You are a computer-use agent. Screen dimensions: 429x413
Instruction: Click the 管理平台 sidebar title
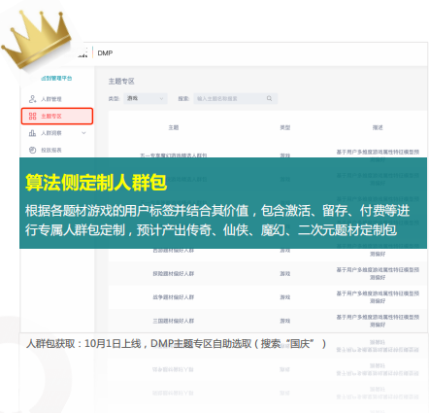click(56, 78)
